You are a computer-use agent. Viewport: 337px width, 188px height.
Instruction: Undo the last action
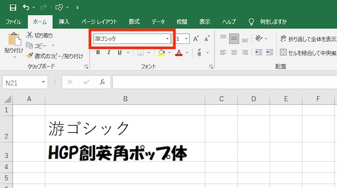[x=26, y=8]
